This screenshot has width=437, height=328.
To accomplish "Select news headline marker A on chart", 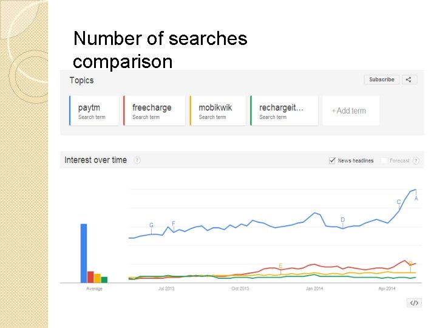I will (x=416, y=199).
